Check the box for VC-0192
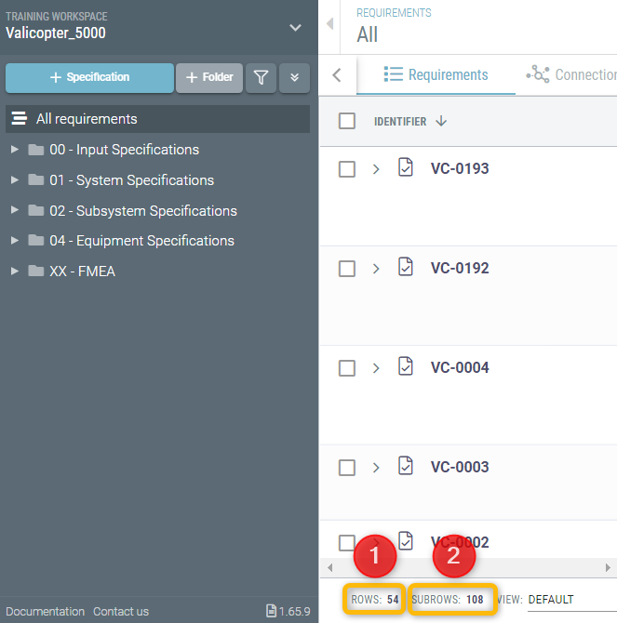617x623 pixels. pos(347,269)
